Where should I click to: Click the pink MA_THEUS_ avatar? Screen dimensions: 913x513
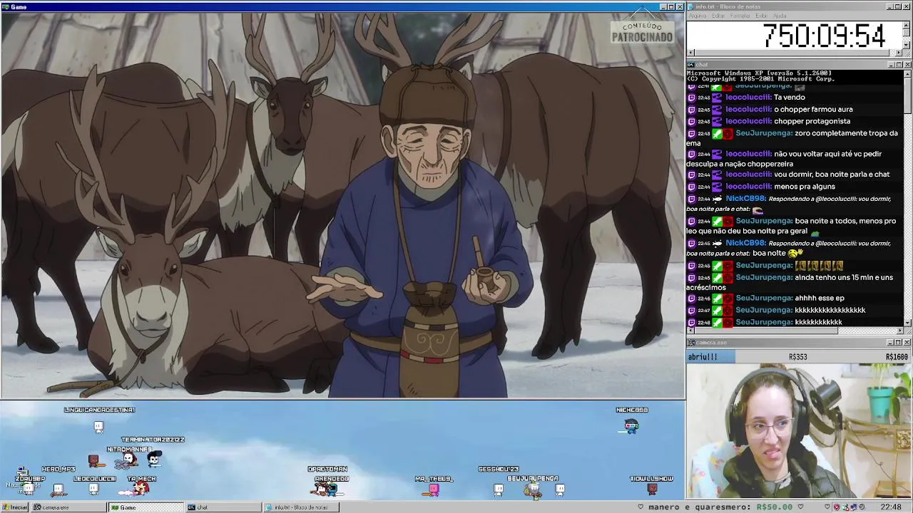click(433, 489)
